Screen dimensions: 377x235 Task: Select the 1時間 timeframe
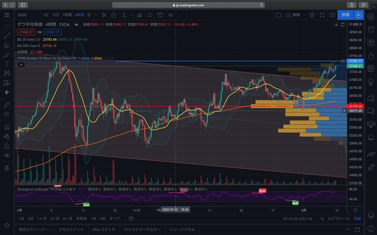pos(67,15)
